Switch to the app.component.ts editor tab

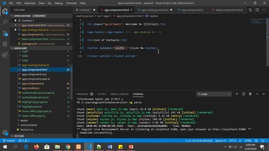(x=192, y=10)
